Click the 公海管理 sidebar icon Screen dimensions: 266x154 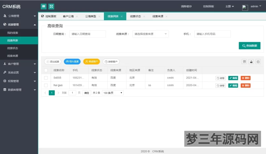point(5,16)
